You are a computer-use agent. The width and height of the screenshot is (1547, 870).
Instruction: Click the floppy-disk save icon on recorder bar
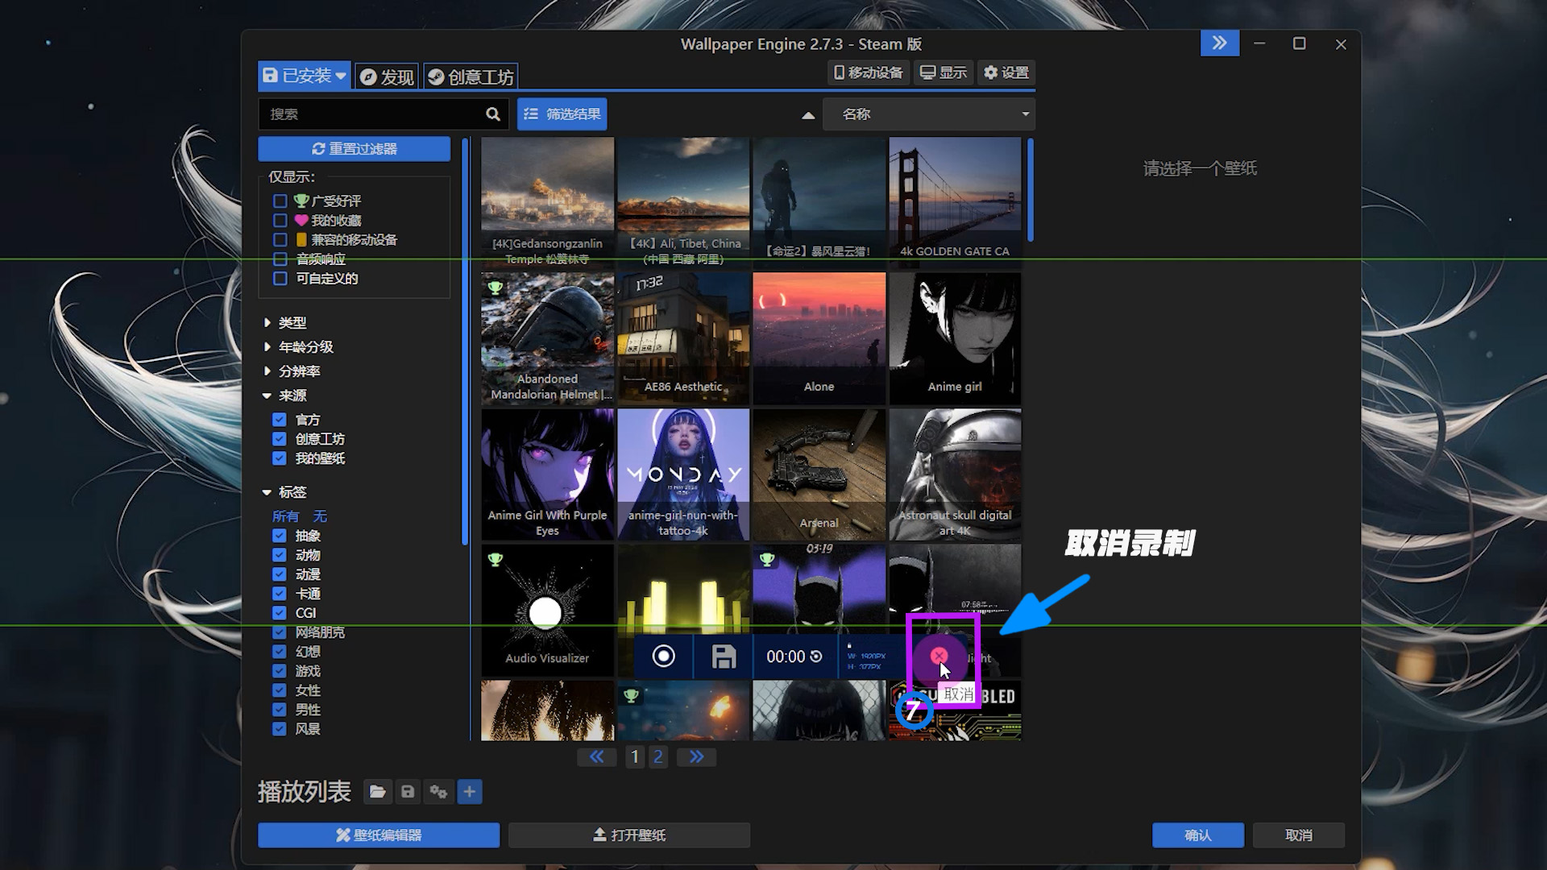click(x=724, y=657)
